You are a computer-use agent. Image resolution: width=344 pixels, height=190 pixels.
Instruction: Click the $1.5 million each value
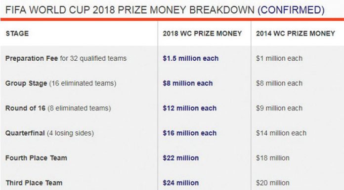(191, 59)
